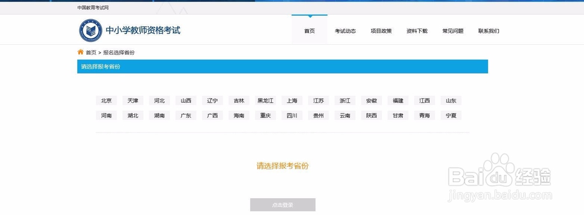Select province 浙江
Viewport: 584px width, 215px height.
[345, 101]
